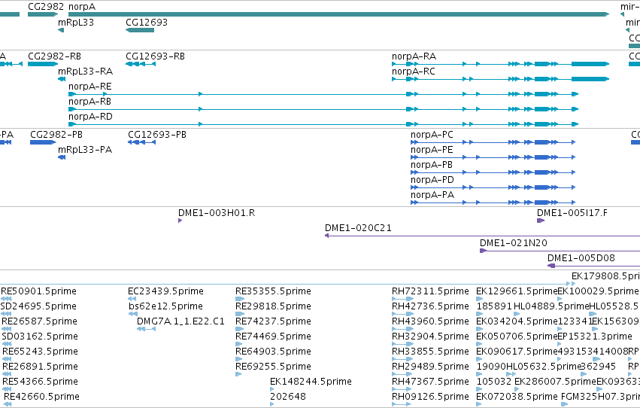Click EST RE54366.5prime
This screenshot has width=640, height=408.
click(41, 382)
